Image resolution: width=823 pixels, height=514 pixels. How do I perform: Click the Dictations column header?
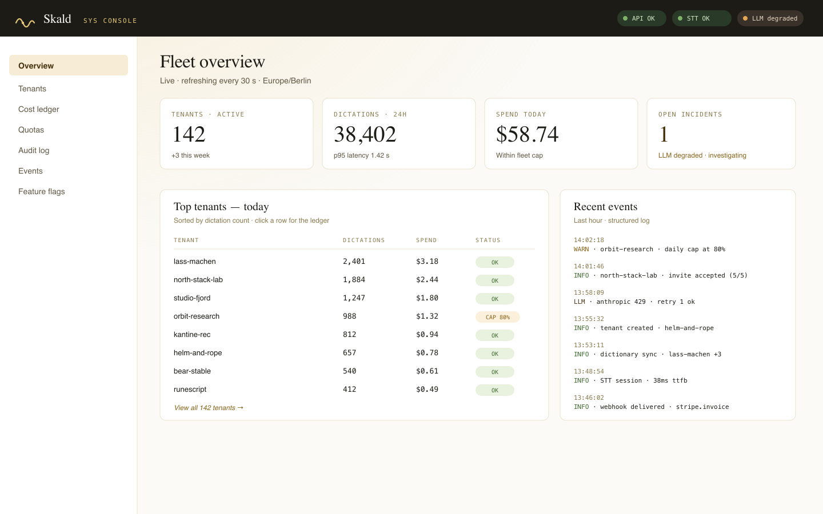pos(363,240)
